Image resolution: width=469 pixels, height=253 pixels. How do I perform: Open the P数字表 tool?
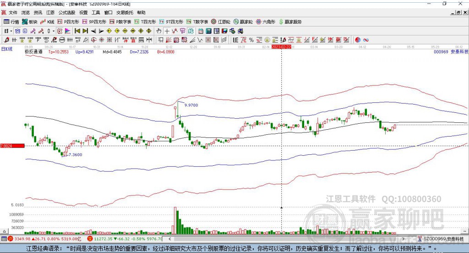point(120,22)
